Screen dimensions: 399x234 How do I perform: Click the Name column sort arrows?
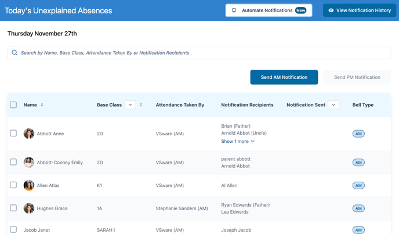pos(42,105)
